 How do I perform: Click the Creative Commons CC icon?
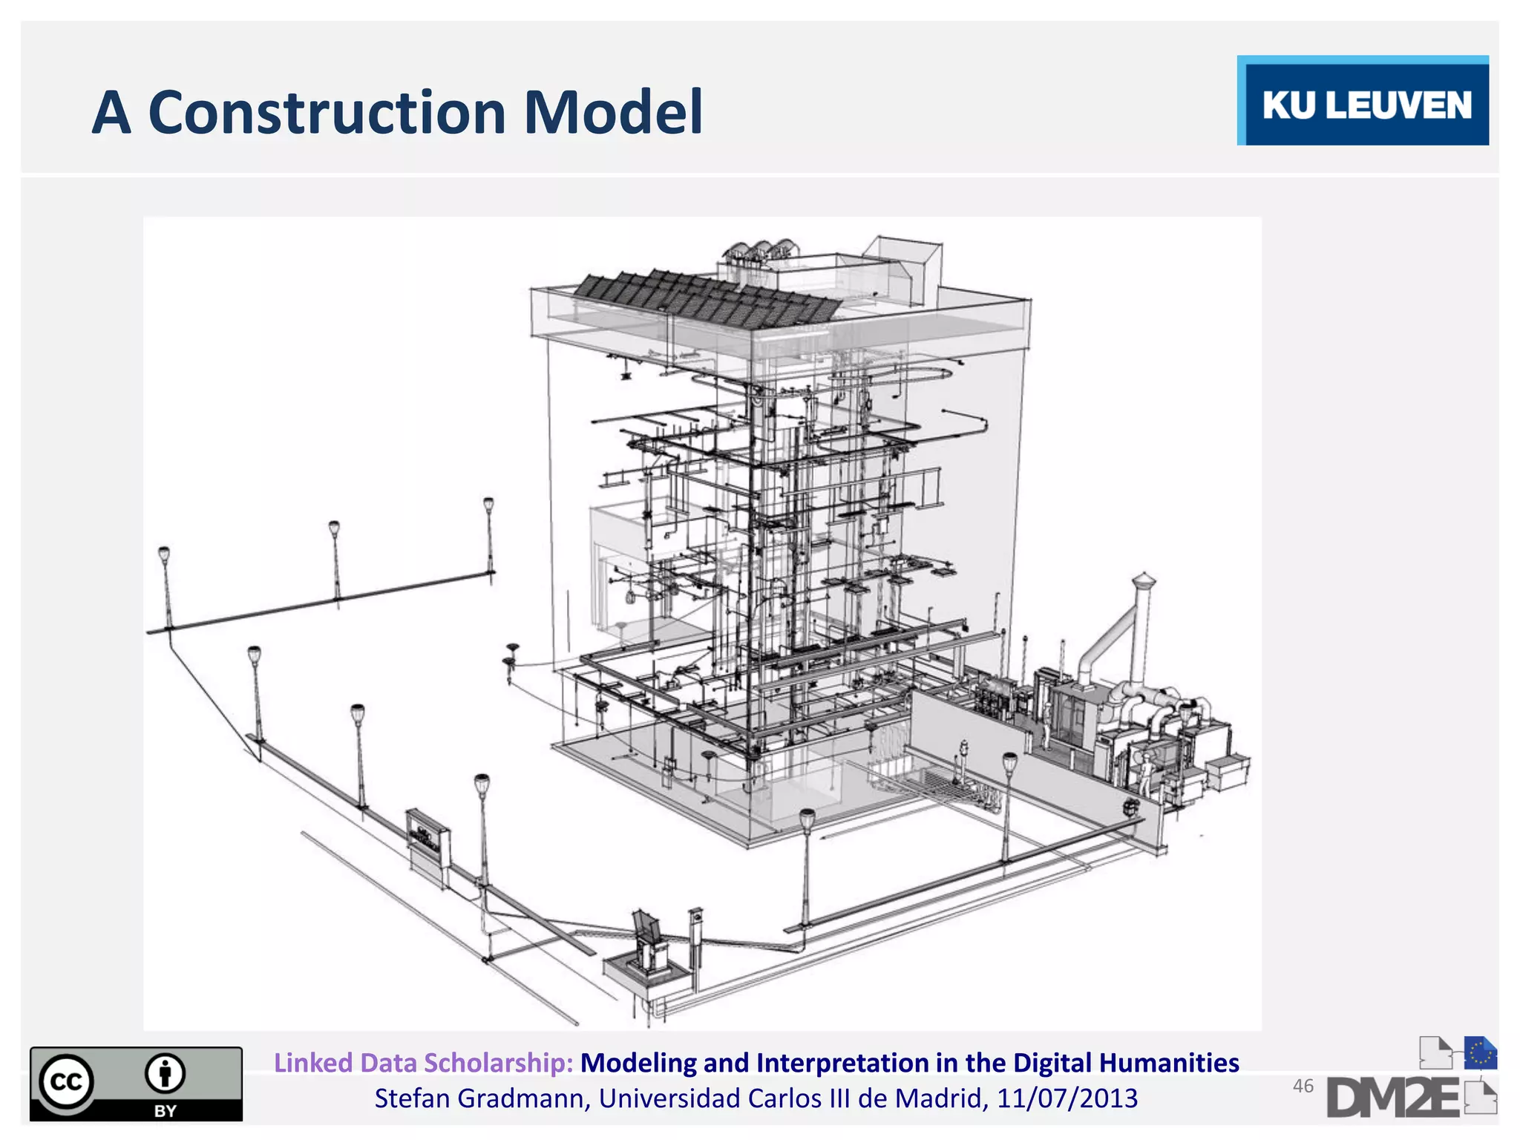click(67, 1082)
